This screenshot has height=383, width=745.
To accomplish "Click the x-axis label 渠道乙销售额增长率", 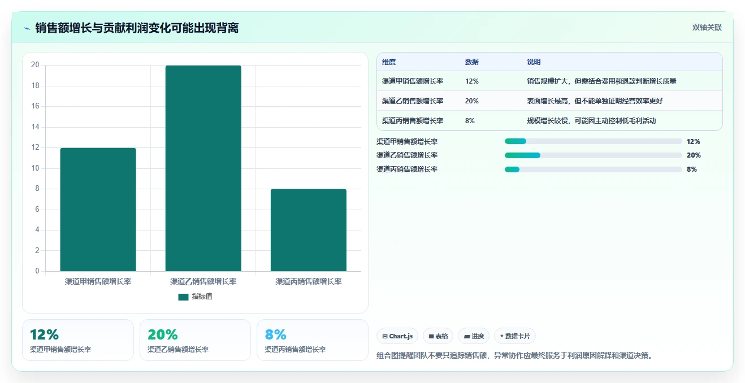I will tap(203, 281).
